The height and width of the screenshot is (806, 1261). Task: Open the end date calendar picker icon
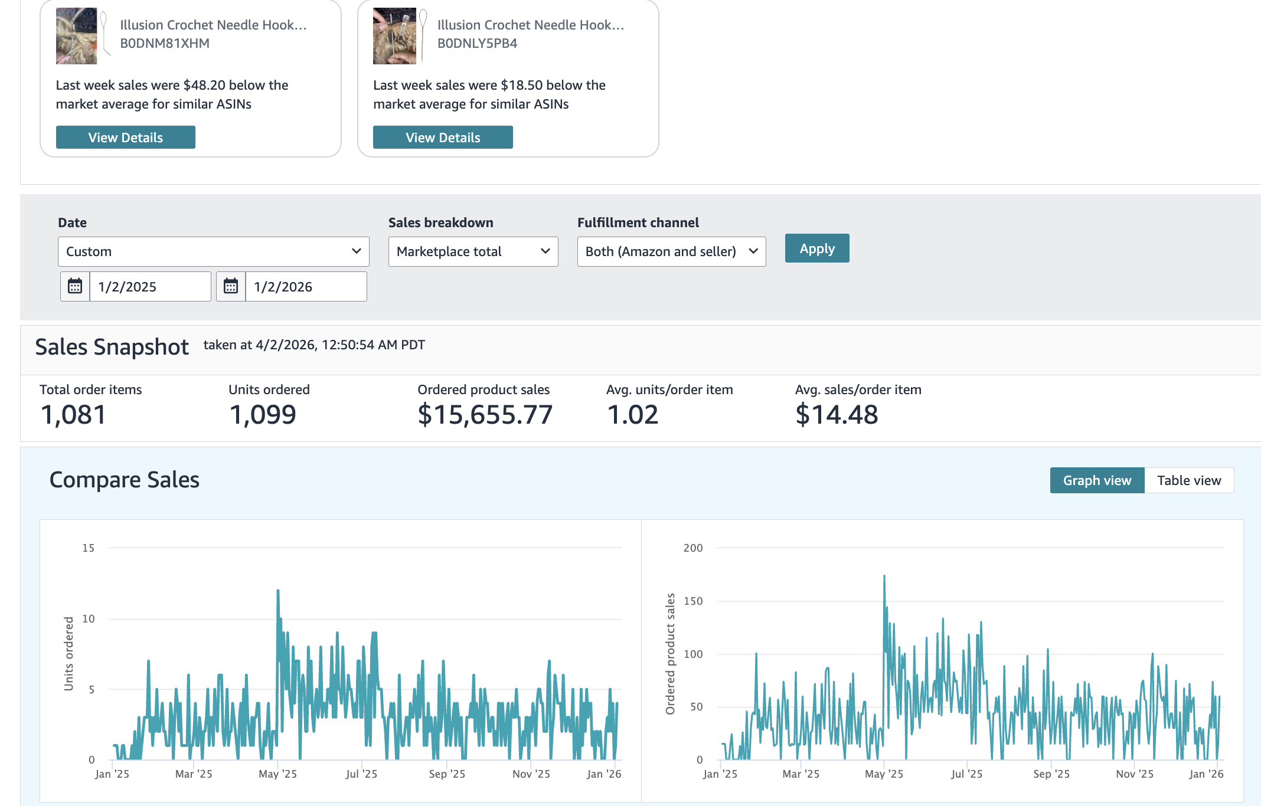(231, 287)
